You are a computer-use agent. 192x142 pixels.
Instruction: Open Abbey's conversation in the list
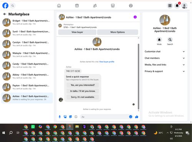tap(27, 76)
